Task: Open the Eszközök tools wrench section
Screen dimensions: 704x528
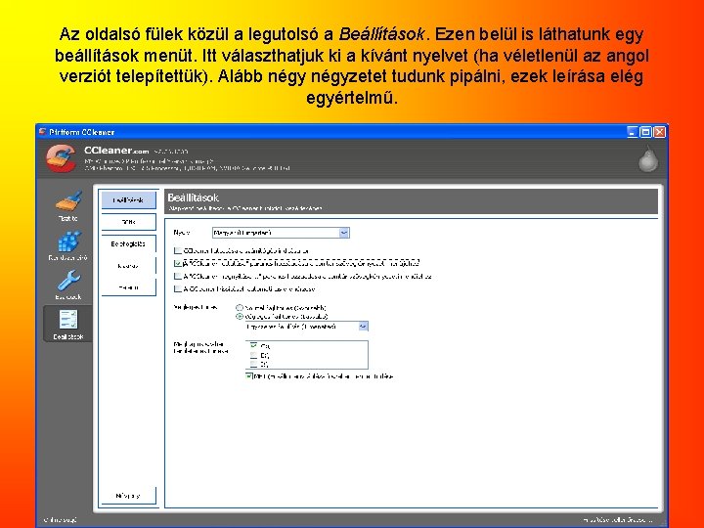Action: tap(68, 286)
